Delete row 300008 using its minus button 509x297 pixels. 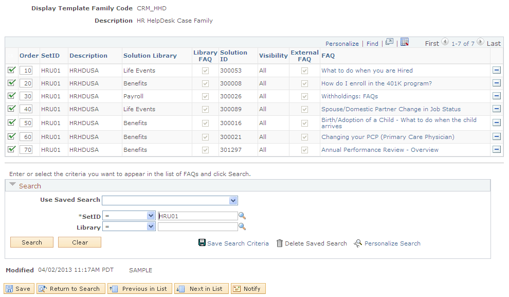(x=497, y=83)
